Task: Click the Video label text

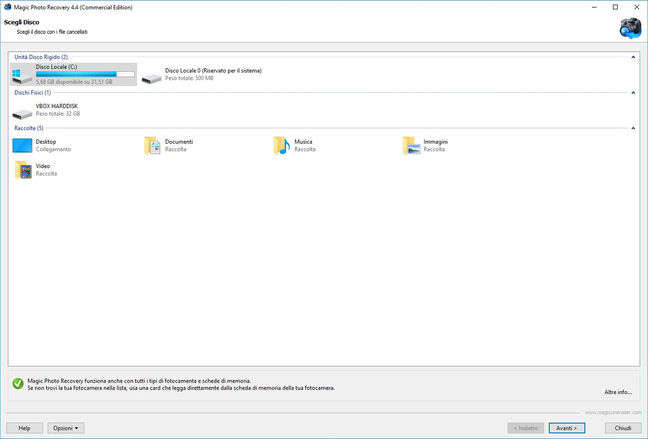Action: (43, 166)
